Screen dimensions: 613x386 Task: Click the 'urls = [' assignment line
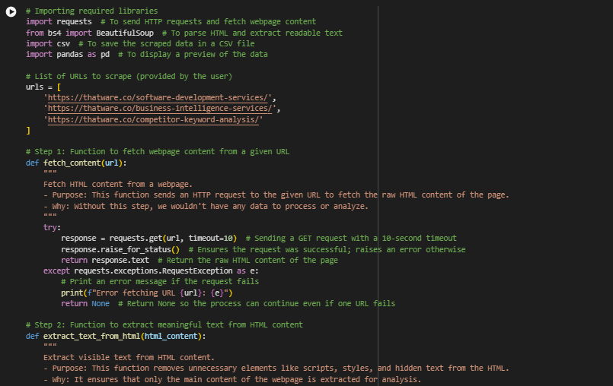[43, 87]
